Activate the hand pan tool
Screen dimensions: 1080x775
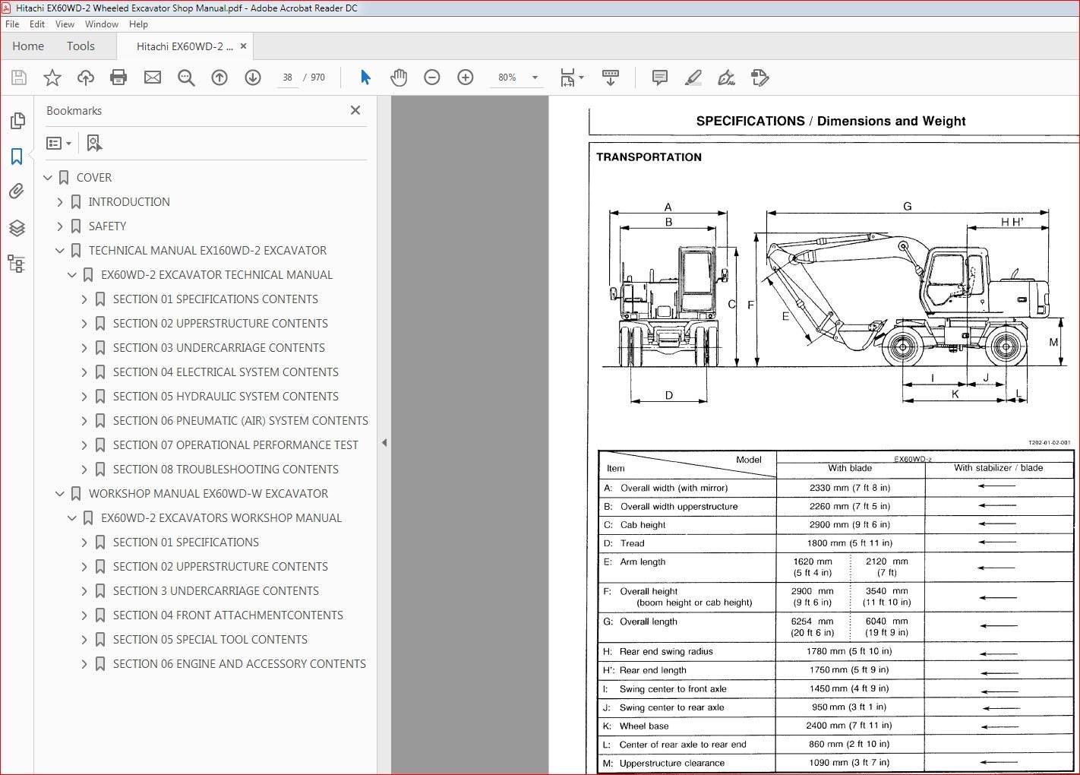(x=399, y=77)
